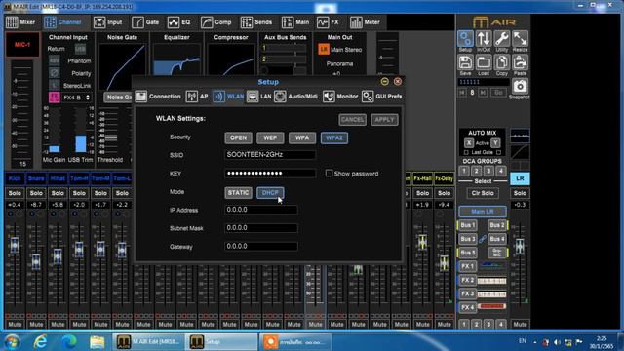Toggle the Polarity invert icon
Viewport: 624px width, 351px height.
pyautogui.click(x=55, y=73)
